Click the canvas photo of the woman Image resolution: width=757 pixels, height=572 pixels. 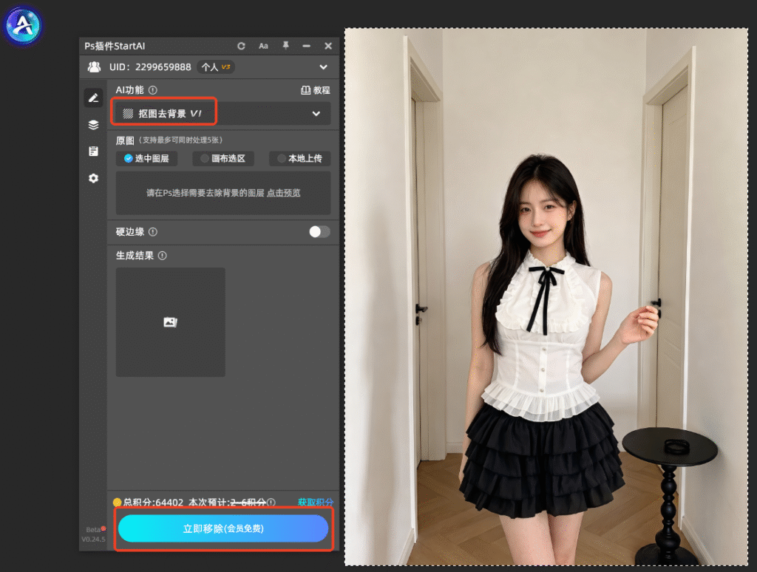[x=546, y=296]
